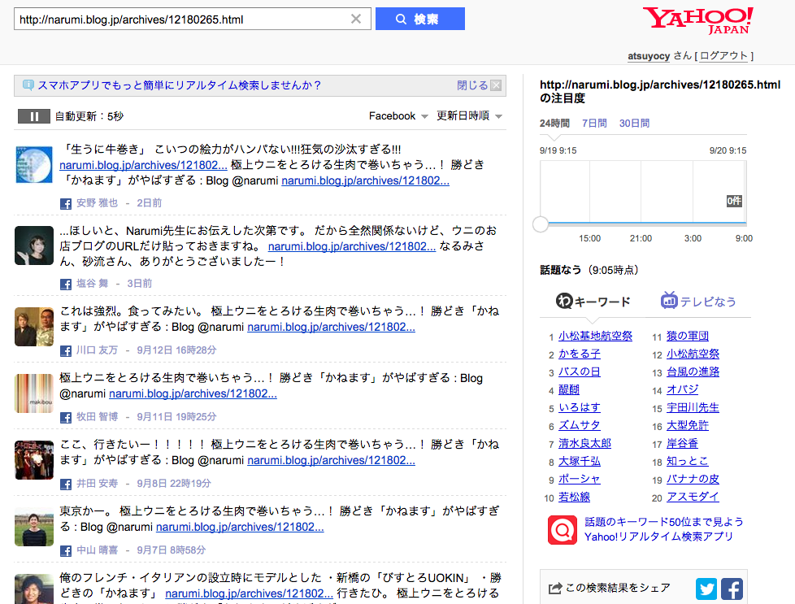Open 牧田 智博's profile thumbnail
The width and height of the screenshot is (795, 604).
34,393
